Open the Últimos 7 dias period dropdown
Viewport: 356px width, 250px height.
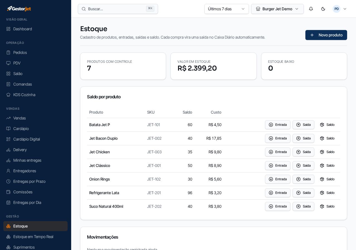coord(227,9)
